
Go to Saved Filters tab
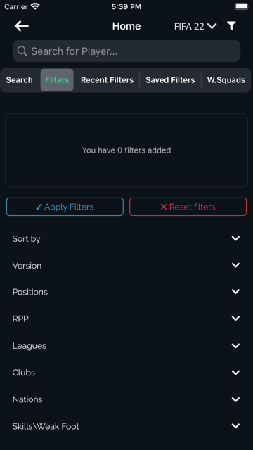[170, 80]
